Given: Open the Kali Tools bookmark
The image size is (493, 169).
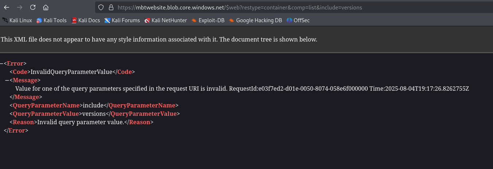Looking at the screenshot, I should 51,20.
